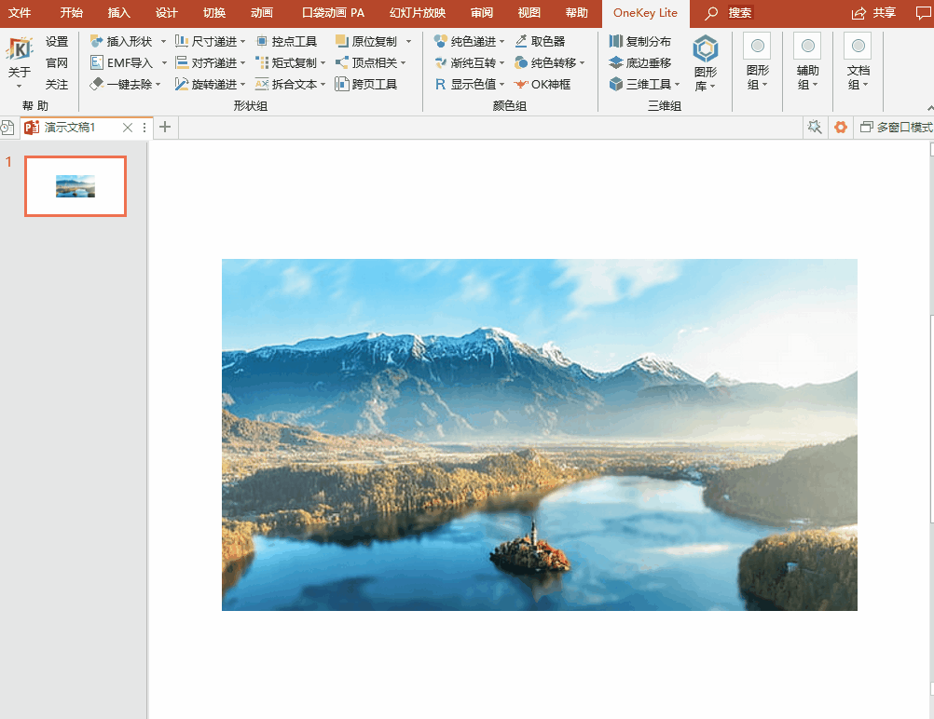Click the pin icon in tab bar
934x719 pixels.
click(x=814, y=127)
